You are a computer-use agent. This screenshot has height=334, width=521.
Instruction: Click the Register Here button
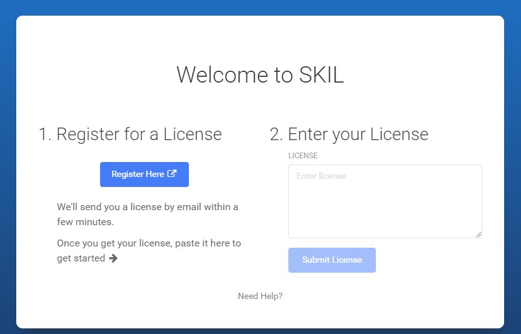(x=144, y=175)
